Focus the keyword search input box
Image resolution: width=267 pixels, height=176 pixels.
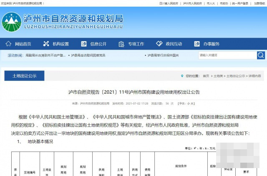[x=227, y=55]
